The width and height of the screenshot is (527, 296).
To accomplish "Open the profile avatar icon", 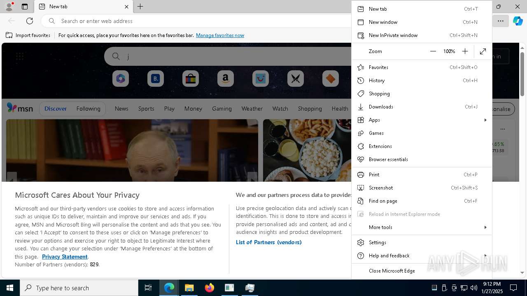I will (x=9, y=7).
